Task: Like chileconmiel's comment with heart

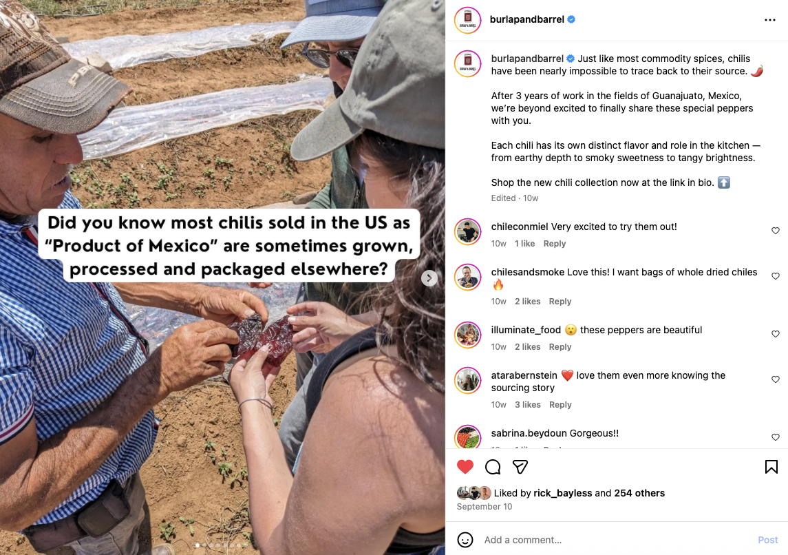Action: (776, 231)
